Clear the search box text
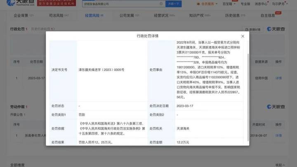This screenshot has width=297, height=167. tap(161, 4)
